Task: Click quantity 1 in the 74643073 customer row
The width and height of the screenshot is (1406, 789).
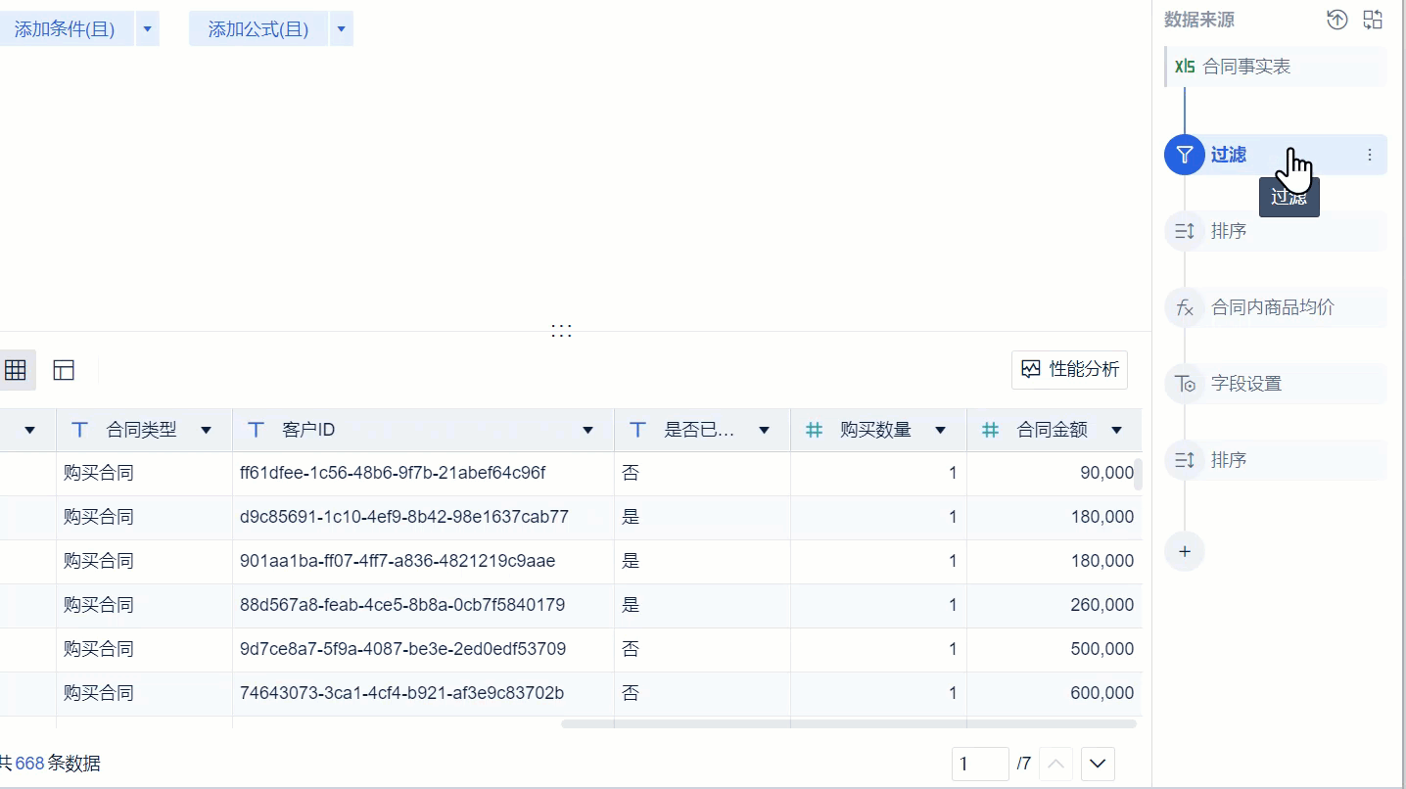Action: coord(953,693)
